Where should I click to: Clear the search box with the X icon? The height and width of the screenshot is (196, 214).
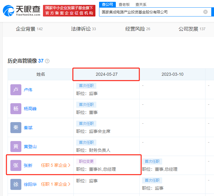pos(205,12)
